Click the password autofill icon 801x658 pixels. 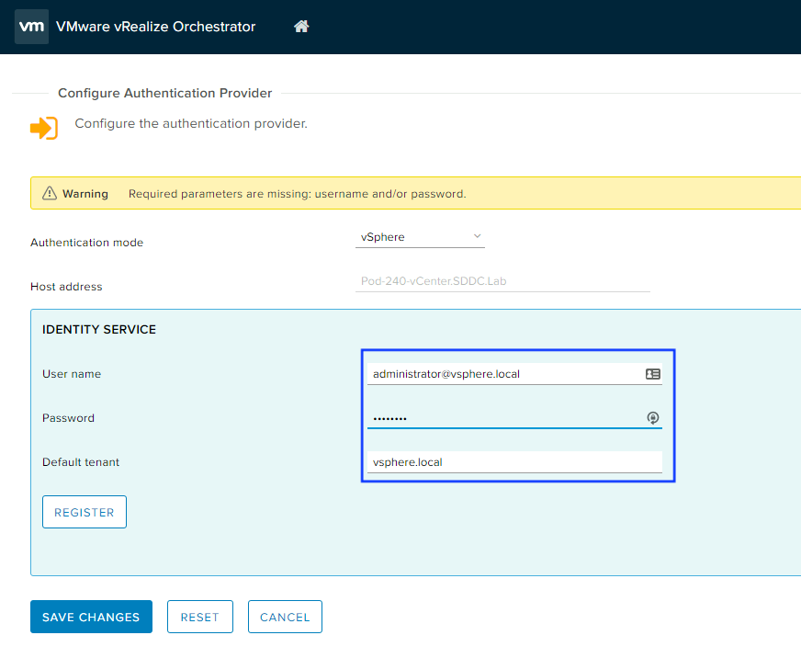pos(653,418)
